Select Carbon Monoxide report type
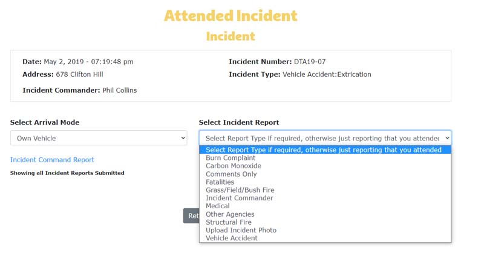484x267 pixels. pyautogui.click(x=234, y=166)
